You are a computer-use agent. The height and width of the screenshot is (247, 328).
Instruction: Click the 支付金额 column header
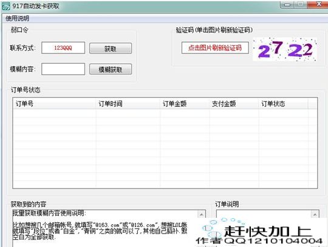[234, 103]
